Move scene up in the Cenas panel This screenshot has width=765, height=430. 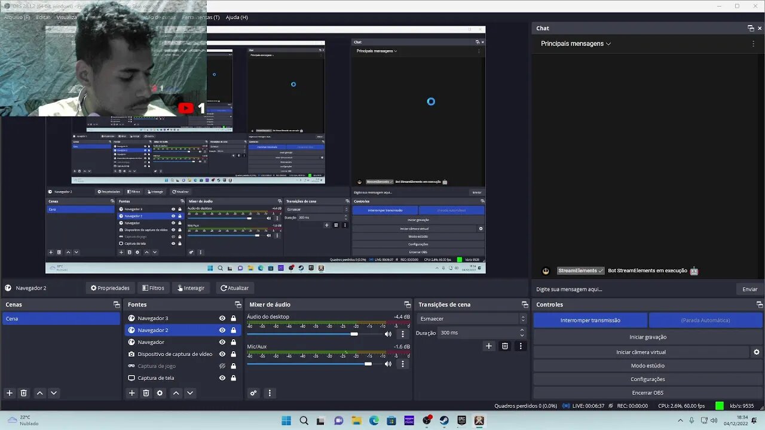coord(39,393)
